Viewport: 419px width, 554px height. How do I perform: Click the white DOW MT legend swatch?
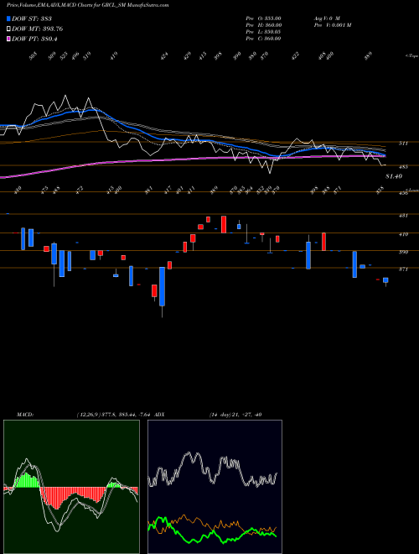tap(8, 29)
